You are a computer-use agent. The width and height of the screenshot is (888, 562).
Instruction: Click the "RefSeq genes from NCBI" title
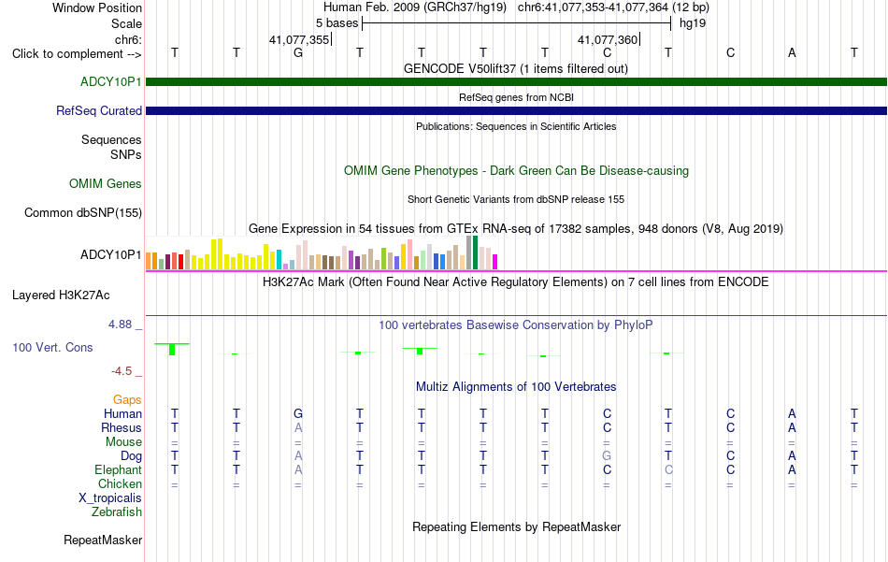coord(516,97)
